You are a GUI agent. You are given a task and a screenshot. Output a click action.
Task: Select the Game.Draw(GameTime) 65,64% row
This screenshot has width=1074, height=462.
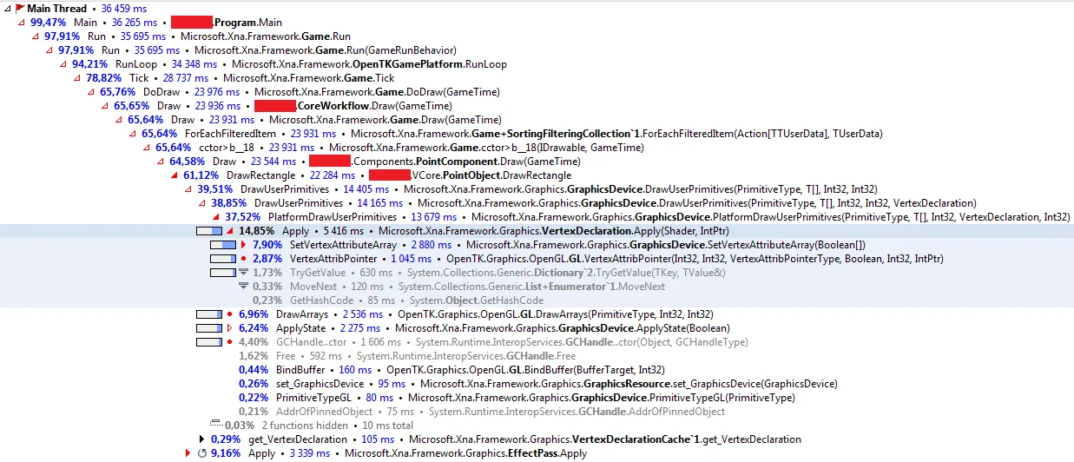coord(537,120)
